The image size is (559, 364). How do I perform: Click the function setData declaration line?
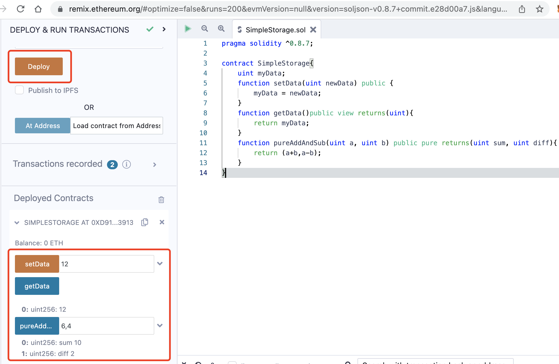(x=315, y=83)
